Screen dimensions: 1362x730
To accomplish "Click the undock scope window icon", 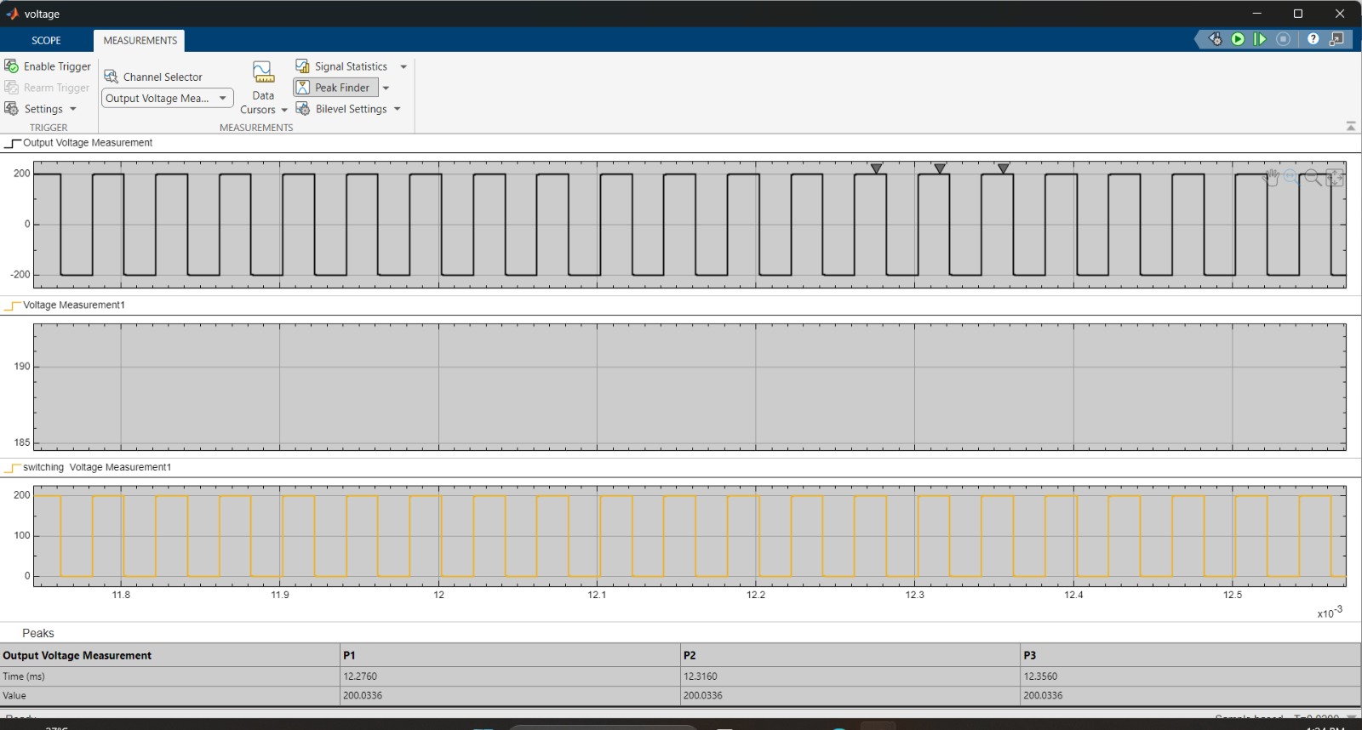I will point(1337,39).
